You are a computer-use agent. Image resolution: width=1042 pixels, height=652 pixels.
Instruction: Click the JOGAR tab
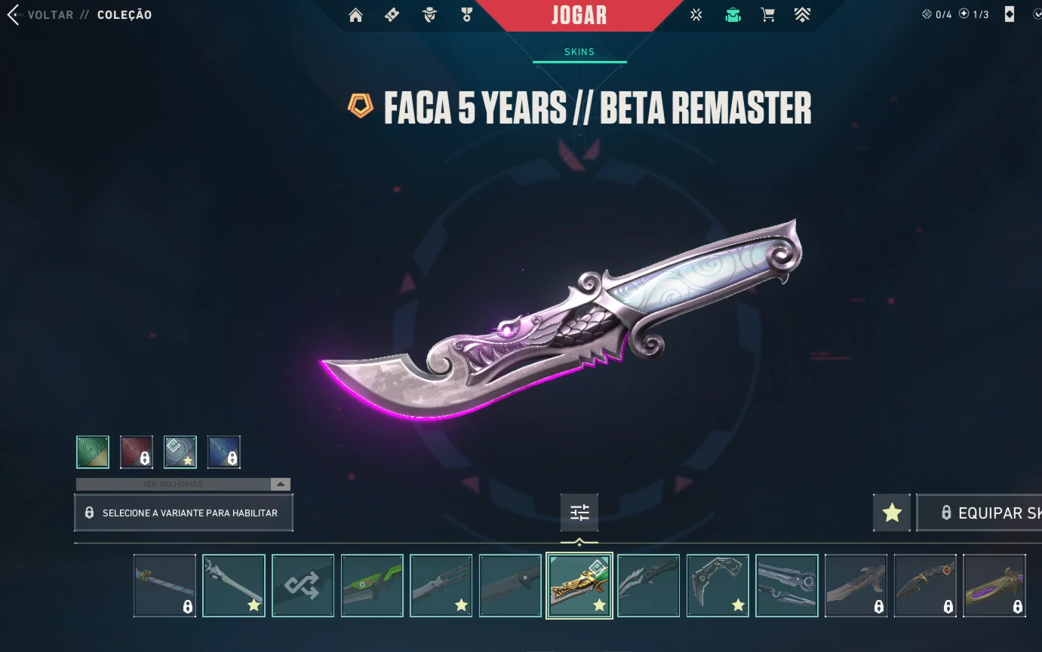(x=579, y=15)
